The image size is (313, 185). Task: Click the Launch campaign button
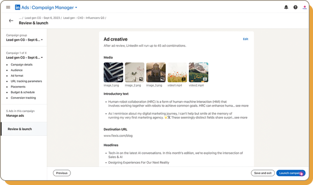click(291, 173)
